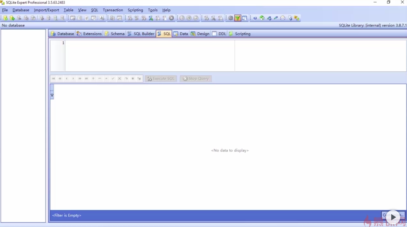407x227 pixels.
Task: Click the "<Filter is Empty>" text
Action: [67, 215]
